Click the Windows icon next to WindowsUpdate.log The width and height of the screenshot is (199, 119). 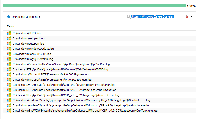[x=9, y=49]
